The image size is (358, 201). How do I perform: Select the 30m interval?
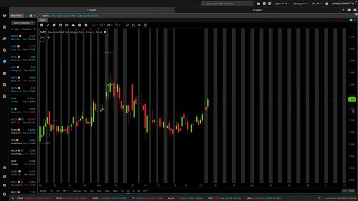tap(115, 191)
